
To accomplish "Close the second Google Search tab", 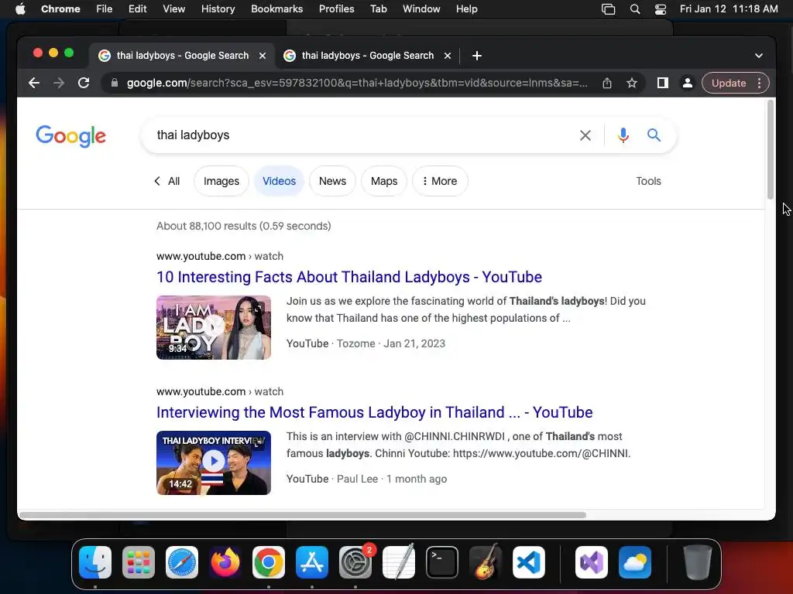I will [448, 56].
